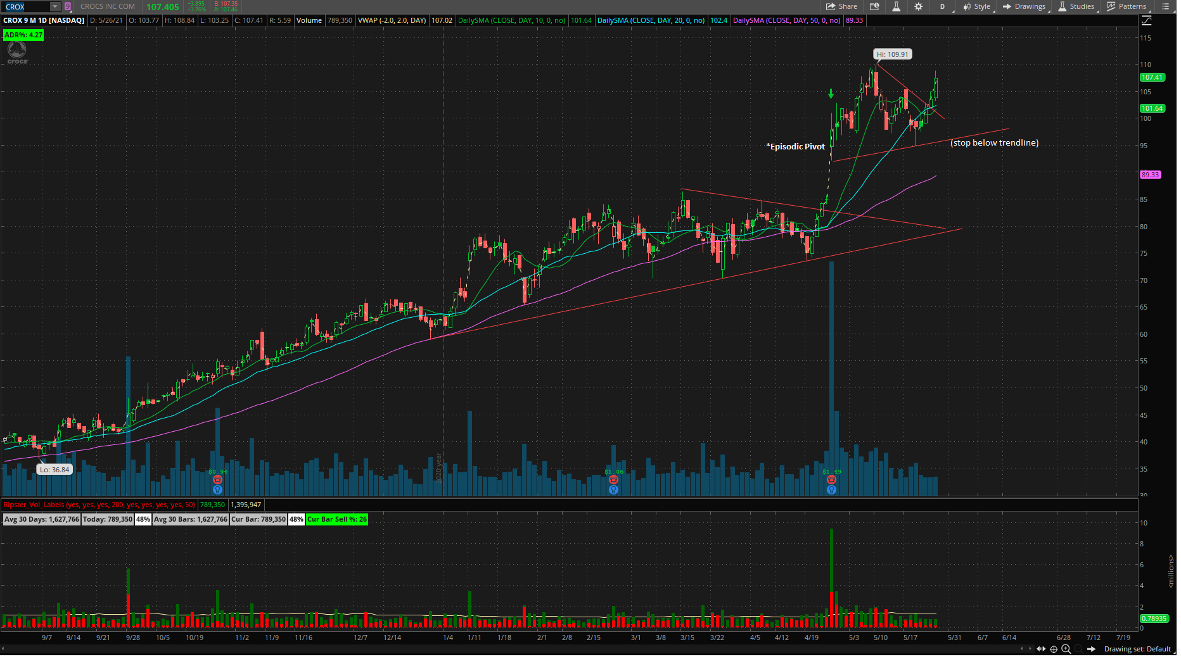Image resolution: width=1181 pixels, height=666 pixels.
Task: Click the dividend marker below the February earnings
Action: click(613, 490)
